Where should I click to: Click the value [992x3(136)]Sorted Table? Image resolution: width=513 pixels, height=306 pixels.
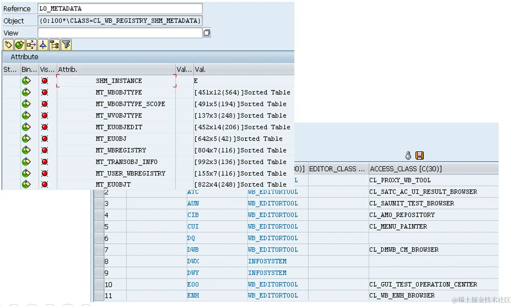coord(240,162)
